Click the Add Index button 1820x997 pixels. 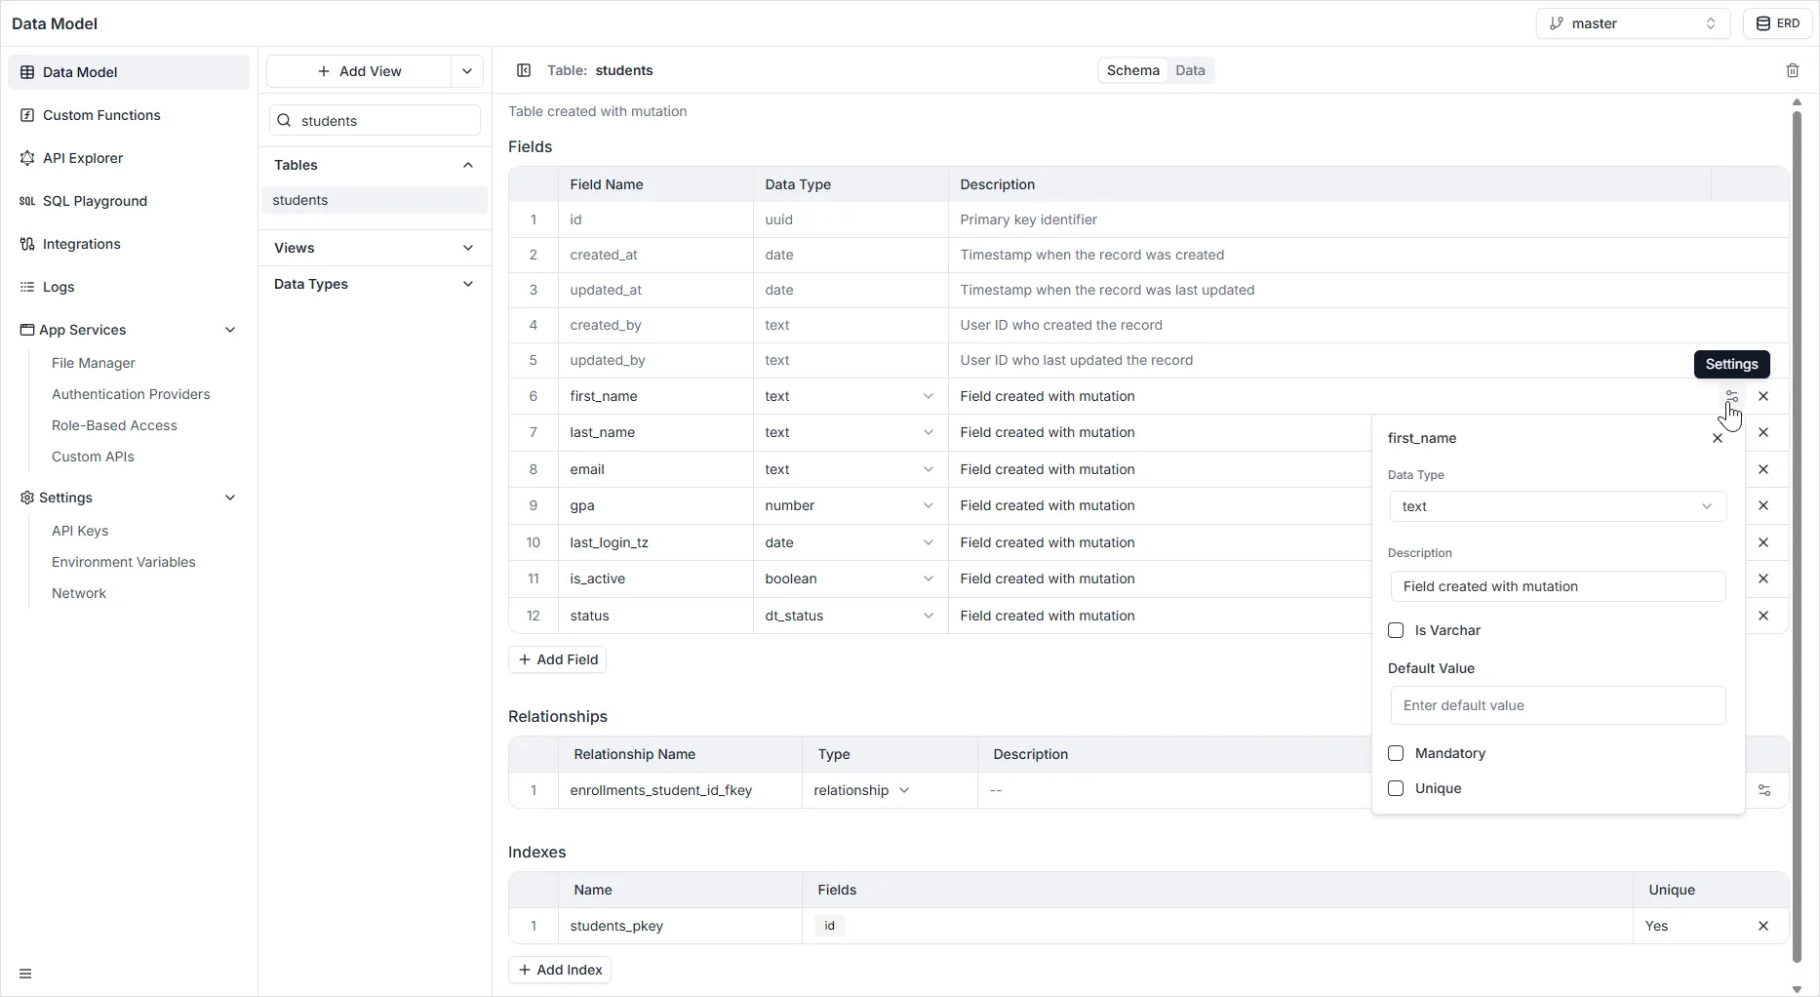(559, 970)
